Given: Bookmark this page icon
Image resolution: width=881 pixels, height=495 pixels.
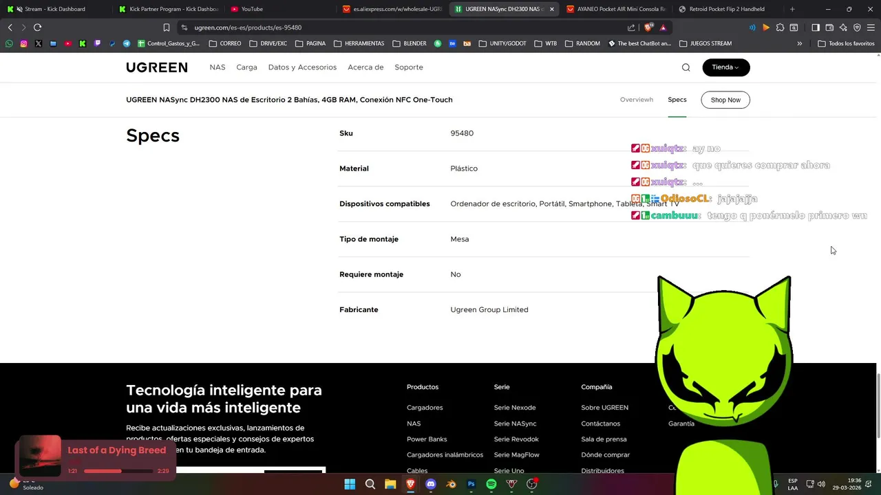Looking at the screenshot, I should tap(166, 27).
